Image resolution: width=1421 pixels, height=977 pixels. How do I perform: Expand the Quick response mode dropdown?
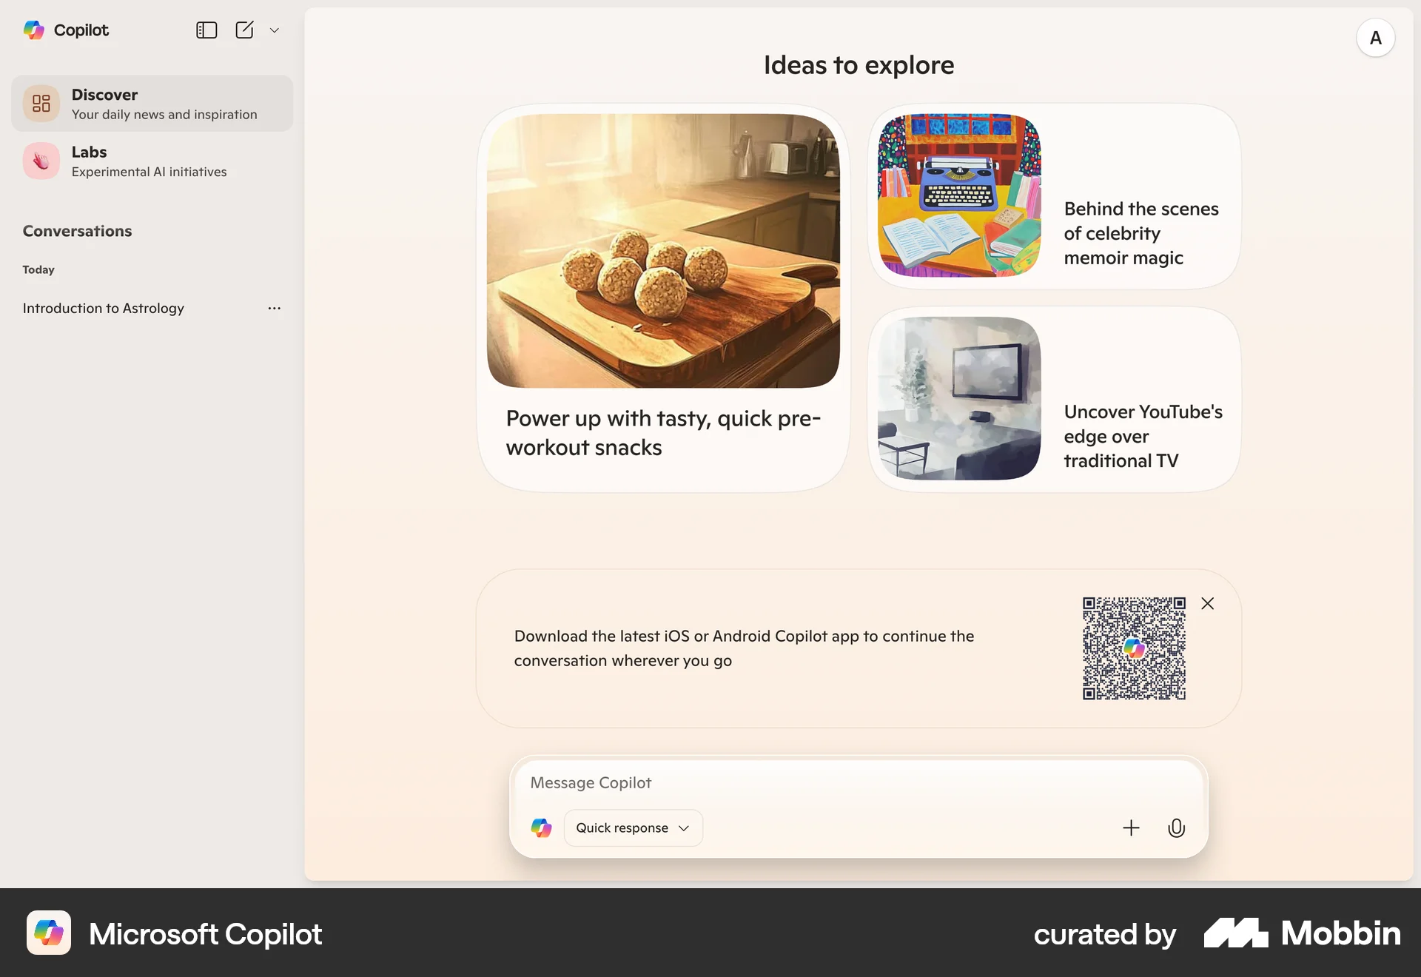(x=633, y=827)
